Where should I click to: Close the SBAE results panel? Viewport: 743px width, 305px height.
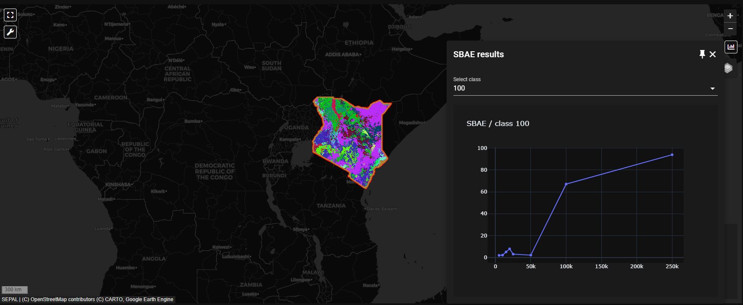pyautogui.click(x=713, y=54)
